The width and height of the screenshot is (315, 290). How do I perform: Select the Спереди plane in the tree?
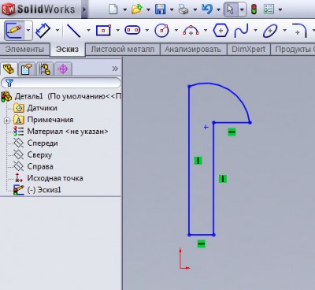[x=43, y=143]
